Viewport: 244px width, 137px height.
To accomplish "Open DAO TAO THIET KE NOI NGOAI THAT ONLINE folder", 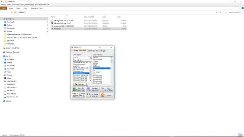I will pyautogui.click(x=22, y=38).
